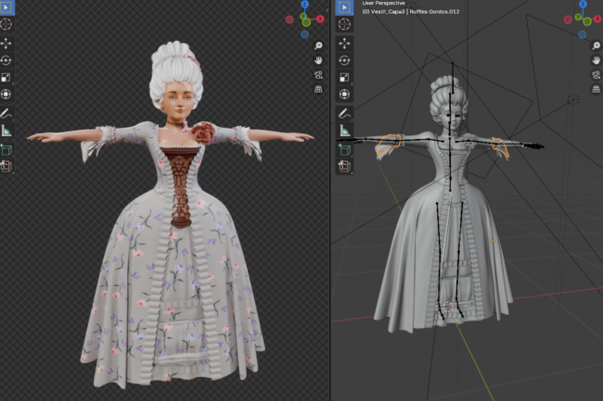Choose the Annotate tool in right viewport
603x401 pixels.
pyautogui.click(x=344, y=113)
